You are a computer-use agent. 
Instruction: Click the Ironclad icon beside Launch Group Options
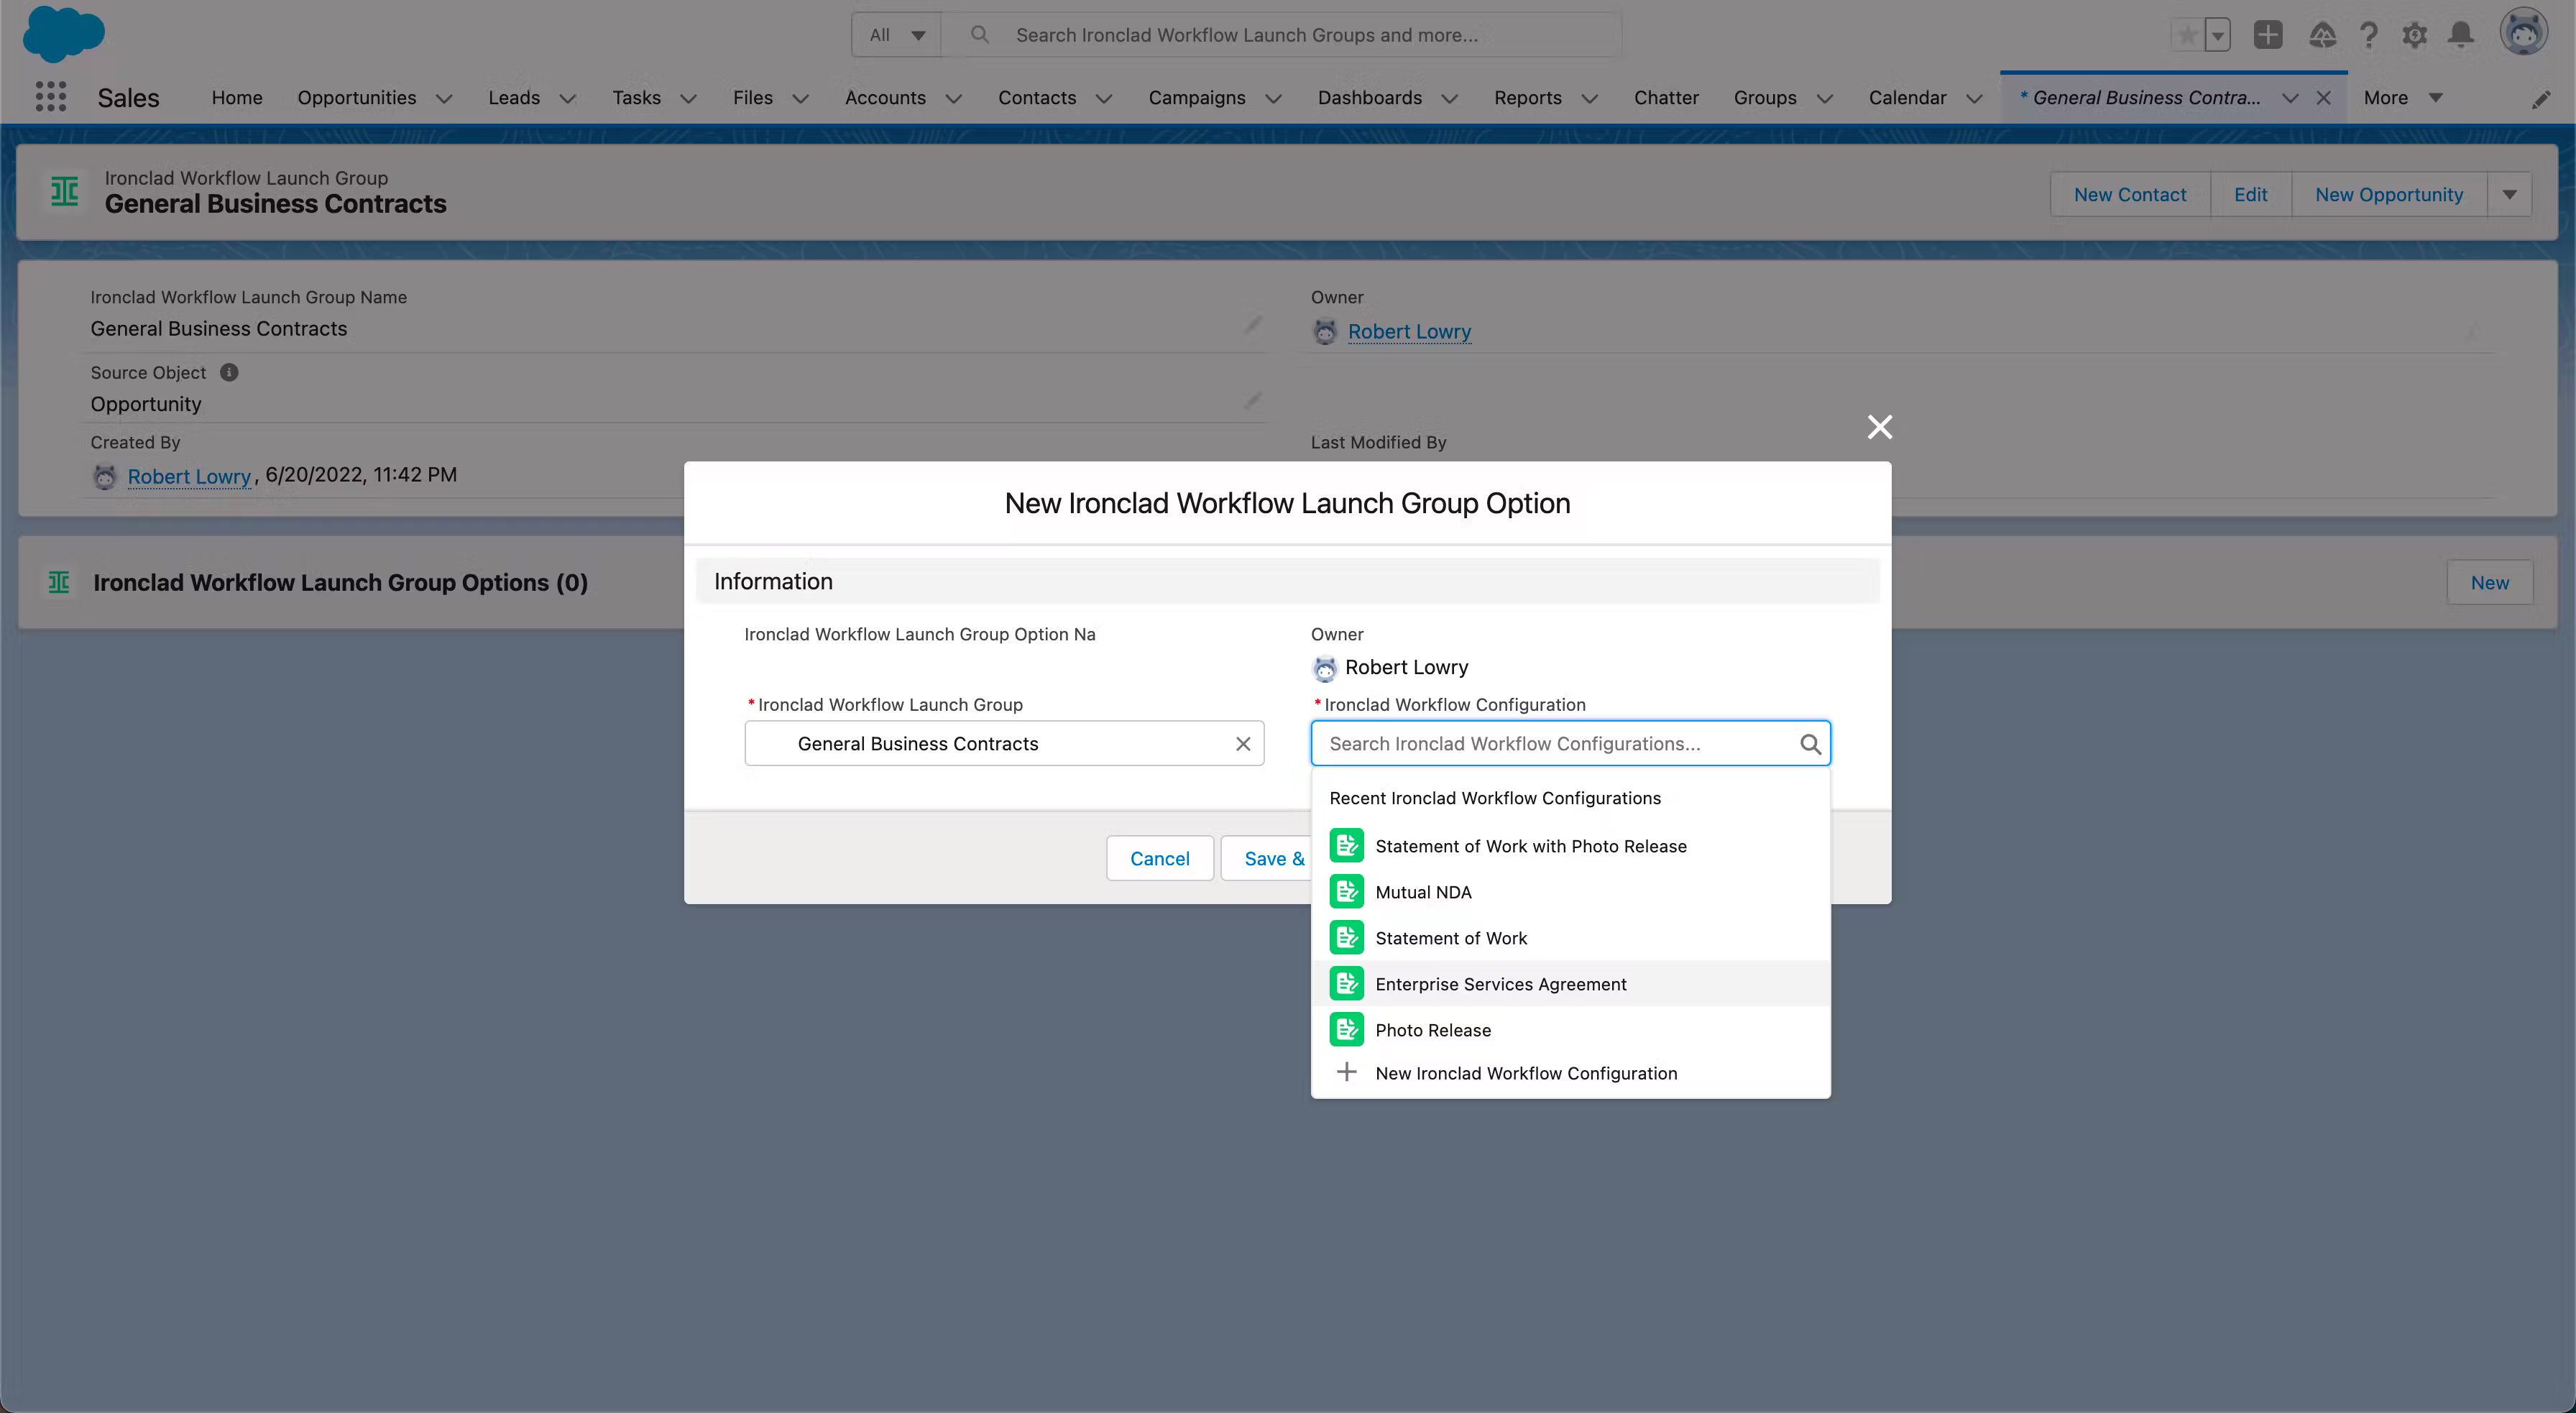[x=59, y=582]
